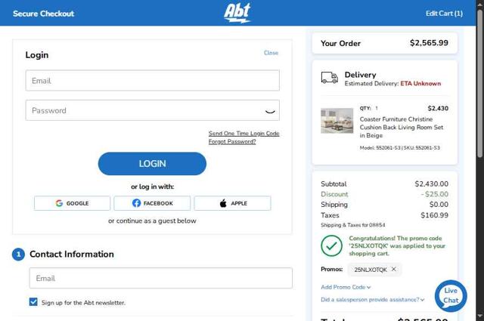Log in with Apple
The width and height of the screenshot is (484, 321).
(232, 203)
